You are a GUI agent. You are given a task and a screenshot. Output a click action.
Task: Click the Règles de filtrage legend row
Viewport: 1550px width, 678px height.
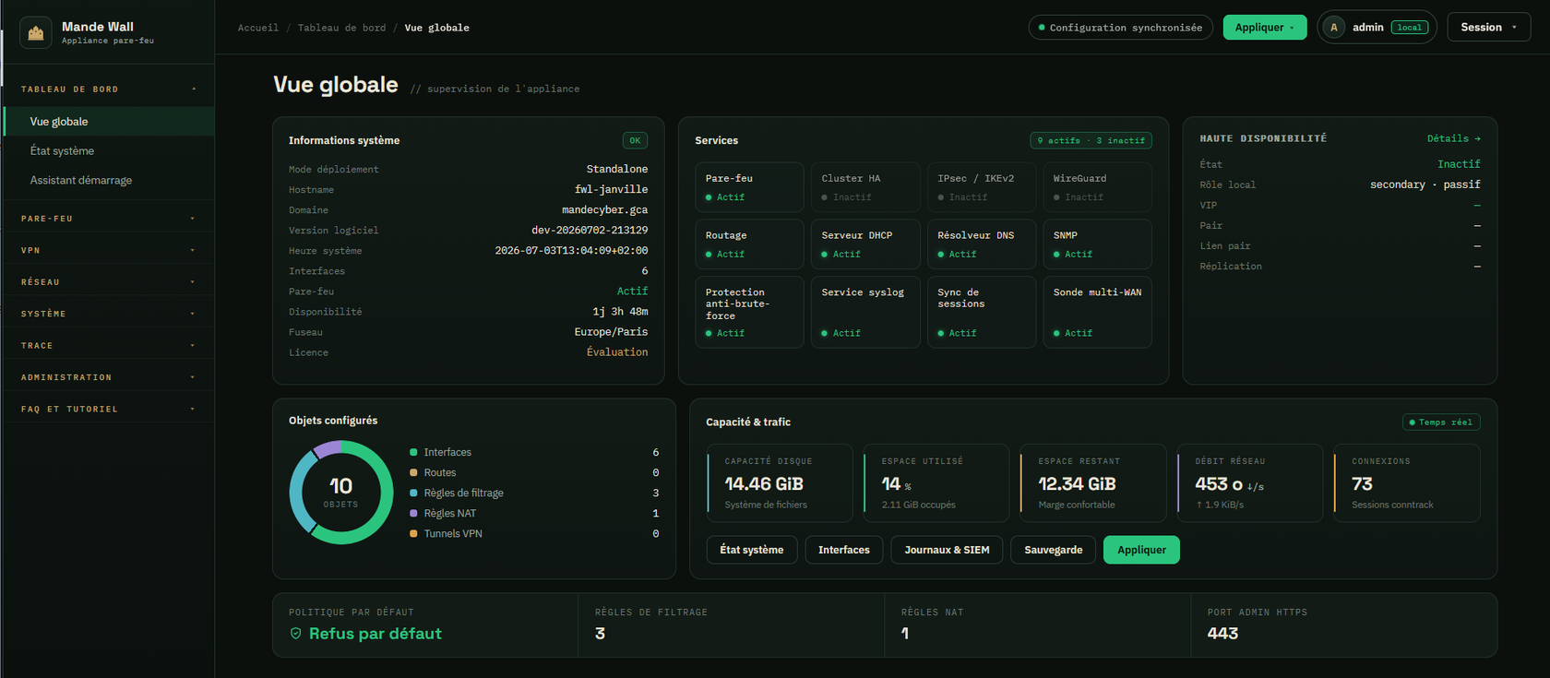534,493
